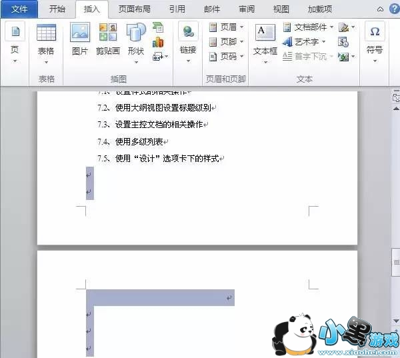Open 艺术字 WordArt menu
This screenshot has width=400, height=358.
(304, 41)
